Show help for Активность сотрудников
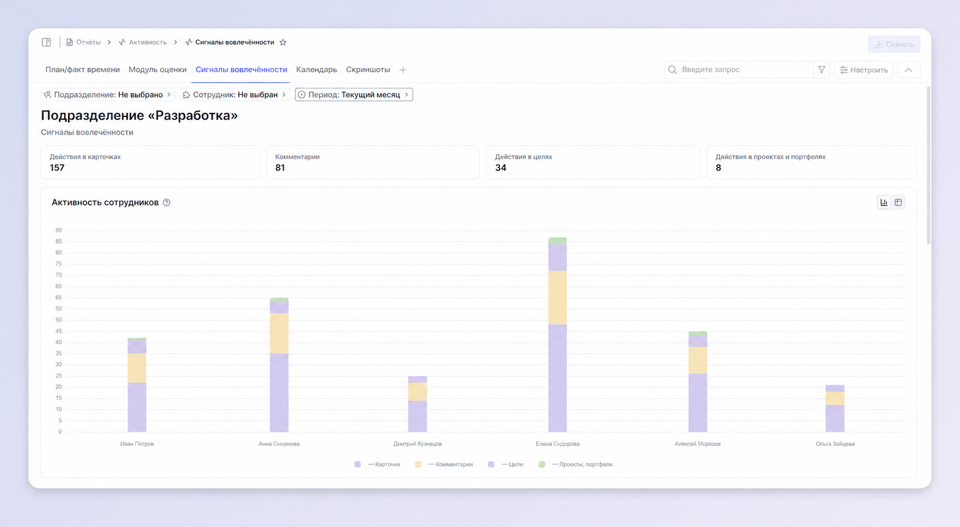 (167, 203)
